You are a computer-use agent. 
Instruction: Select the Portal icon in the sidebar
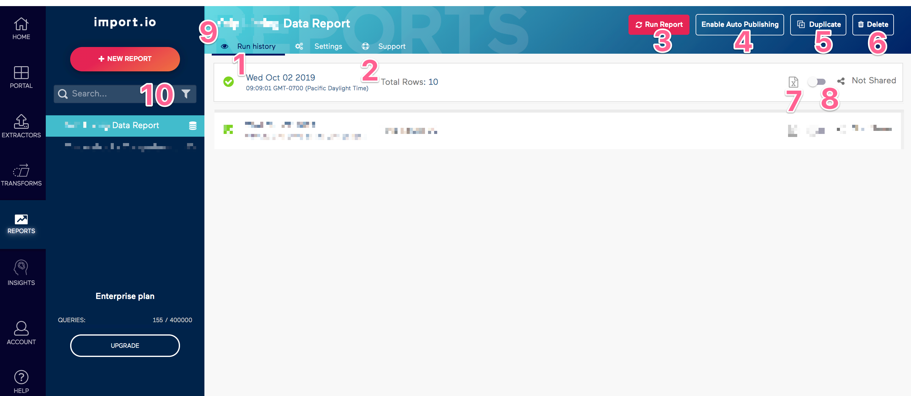click(x=21, y=78)
